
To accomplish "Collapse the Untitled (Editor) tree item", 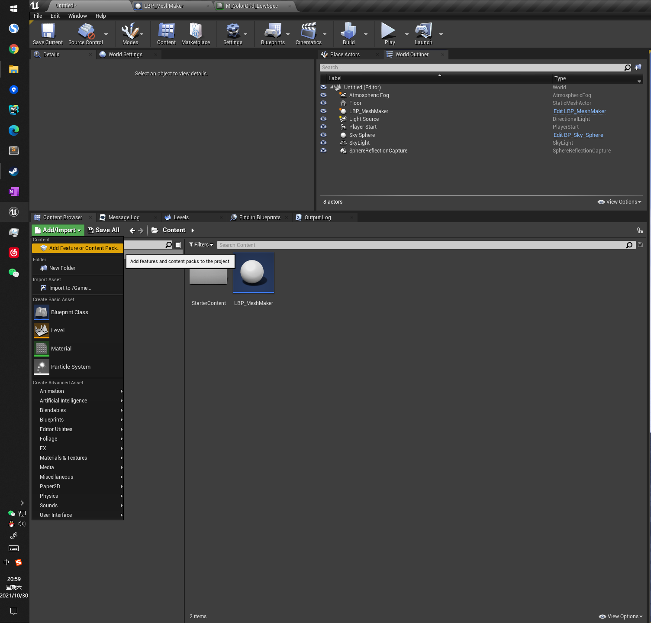I will [331, 87].
